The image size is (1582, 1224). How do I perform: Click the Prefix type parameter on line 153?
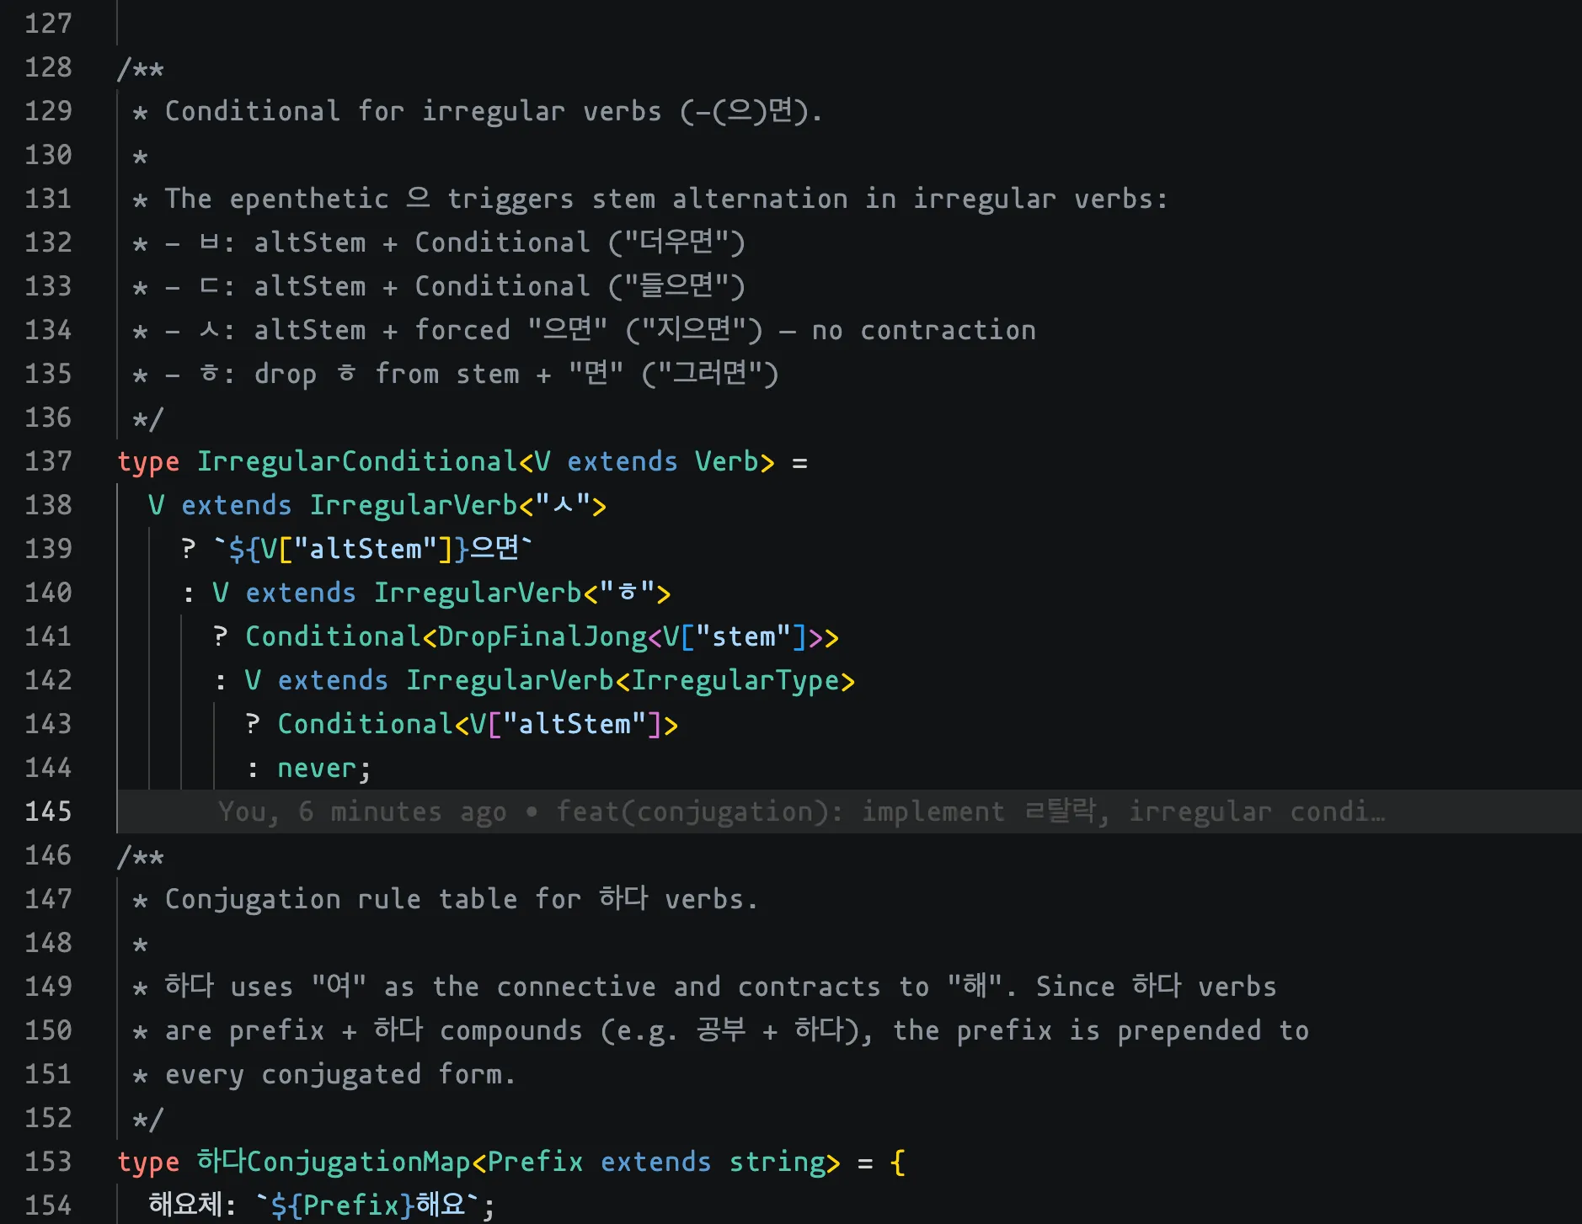[535, 1162]
